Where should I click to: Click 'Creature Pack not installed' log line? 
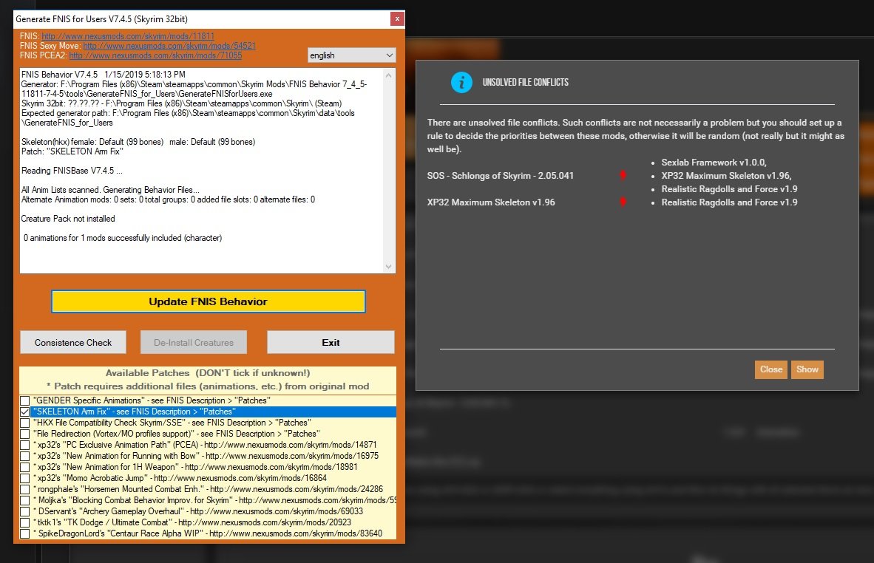pyautogui.click(x=68, y=219)
